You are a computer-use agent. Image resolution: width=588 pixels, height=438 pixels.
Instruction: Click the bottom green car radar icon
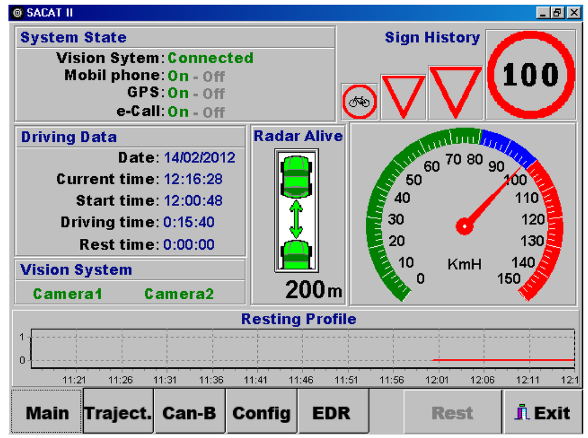coord(296,254)
